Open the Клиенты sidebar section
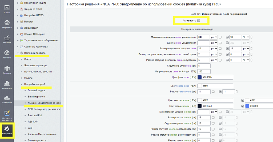 7,54
